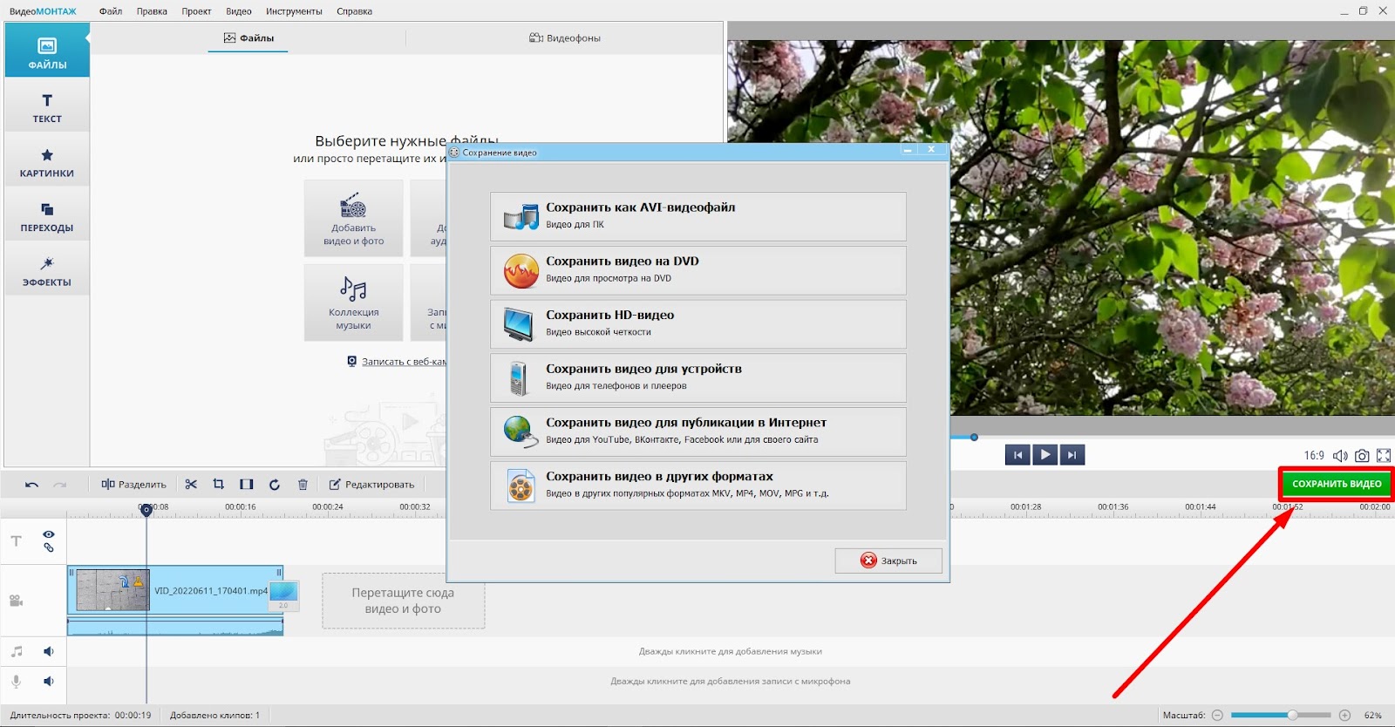Click the text track T icon

click(17, 541)
